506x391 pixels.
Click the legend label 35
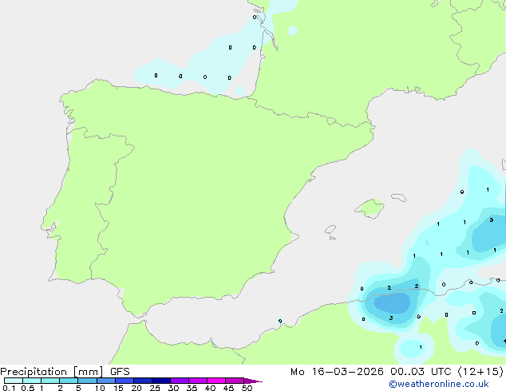(x=192, y=388)
